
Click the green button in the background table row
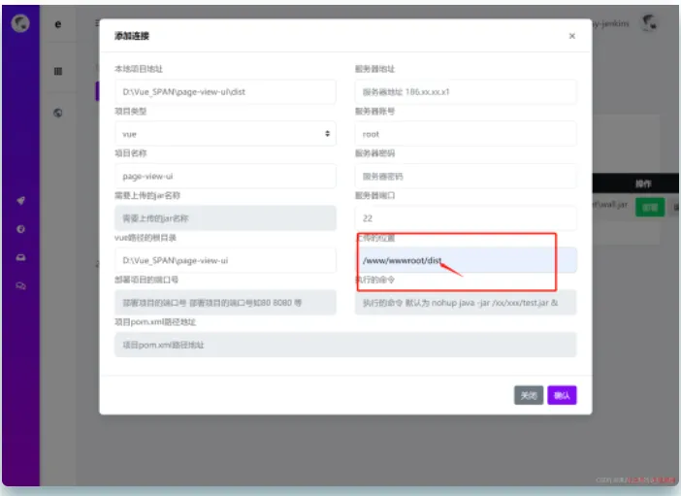pyautogui.click(x=650, y=208)
